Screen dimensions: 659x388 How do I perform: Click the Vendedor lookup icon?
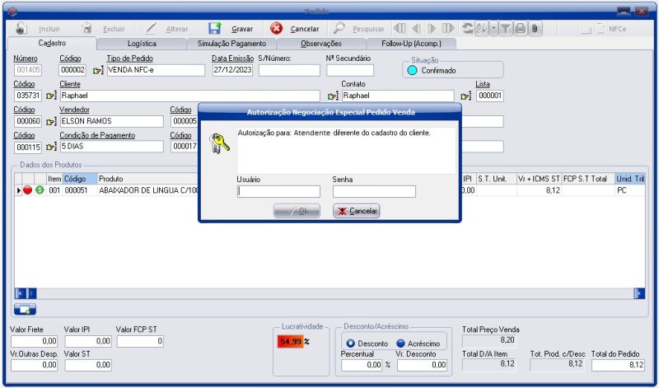pyautogui.click(x=51, y=122)
